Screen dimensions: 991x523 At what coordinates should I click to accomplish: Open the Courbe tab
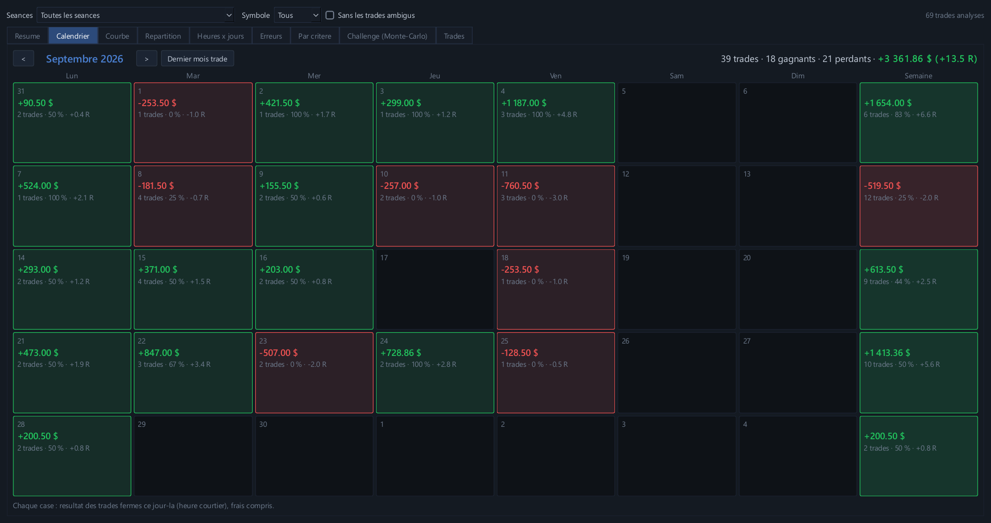[x=117, y=36]
